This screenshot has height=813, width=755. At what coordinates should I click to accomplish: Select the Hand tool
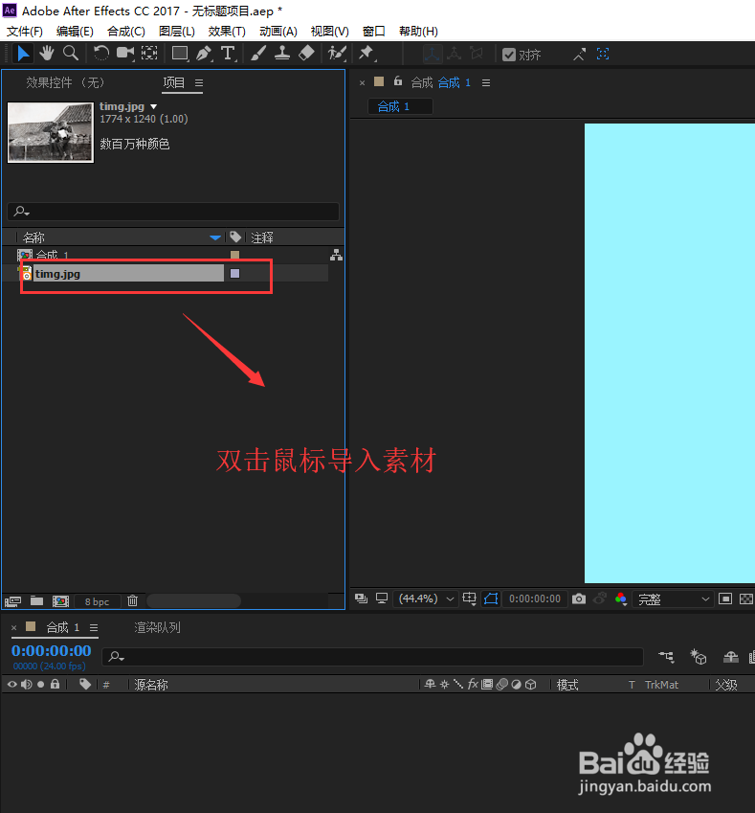[x=47, y=54]
